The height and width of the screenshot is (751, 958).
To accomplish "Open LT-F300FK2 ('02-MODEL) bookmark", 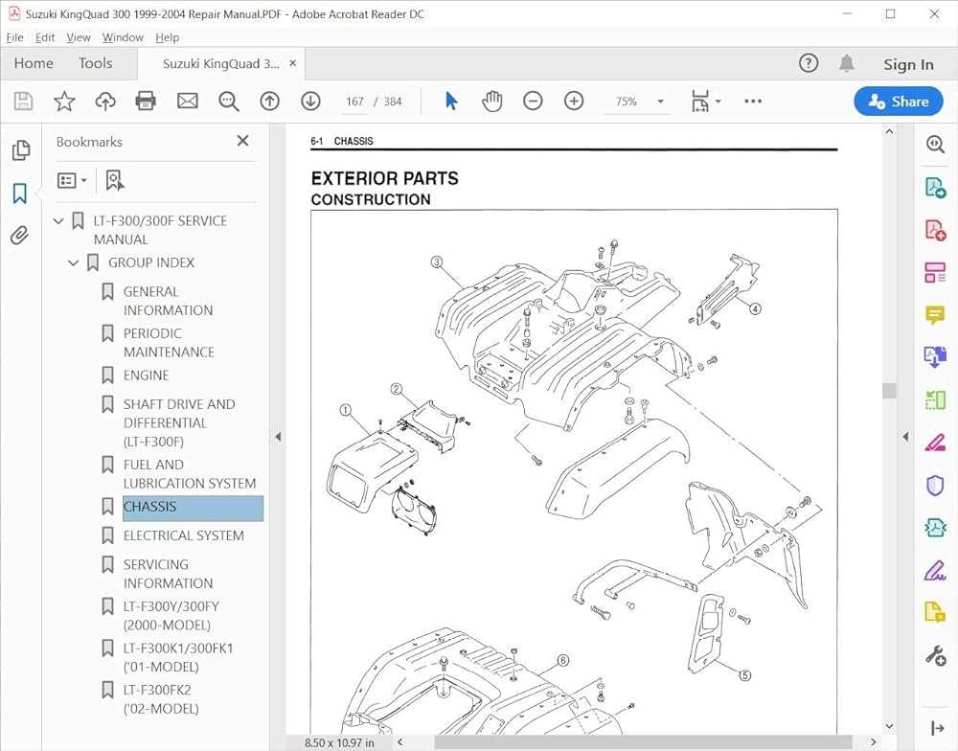I will coord(161,699).
